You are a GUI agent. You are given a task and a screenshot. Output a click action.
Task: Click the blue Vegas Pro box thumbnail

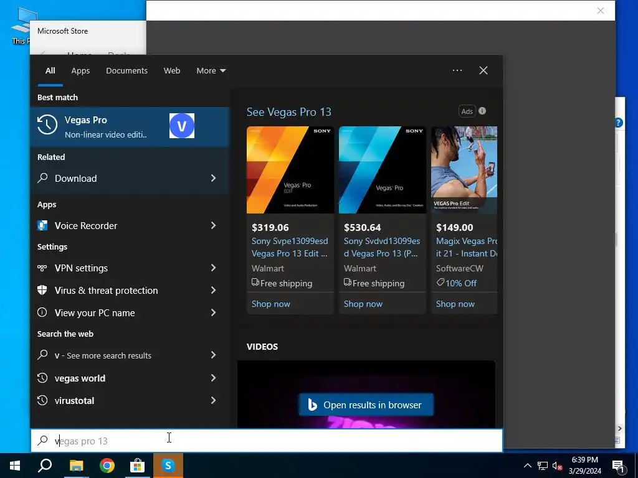tap(383, 169)
